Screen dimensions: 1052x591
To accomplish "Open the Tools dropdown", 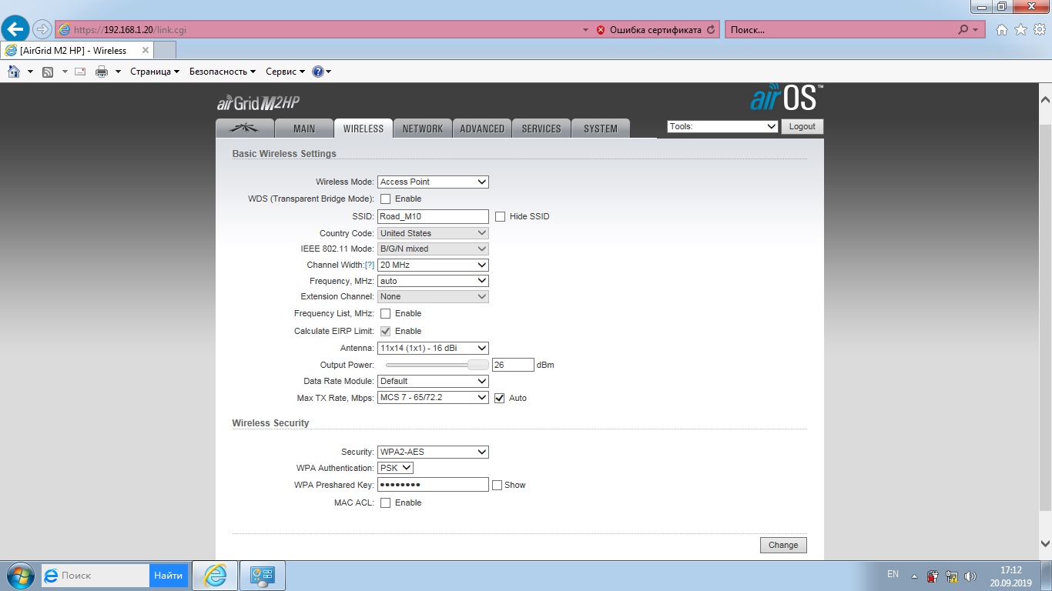I will [x=722, y=126].
